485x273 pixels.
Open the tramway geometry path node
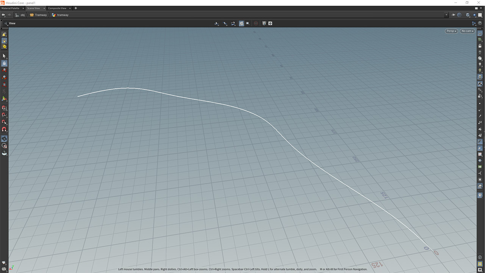point(60,15)
